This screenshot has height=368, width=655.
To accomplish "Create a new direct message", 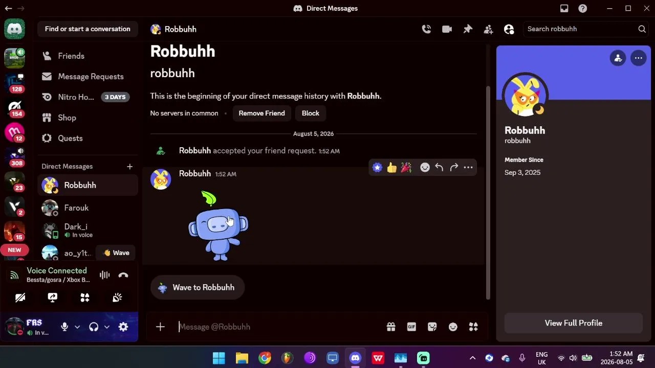I will pos(129,166).
